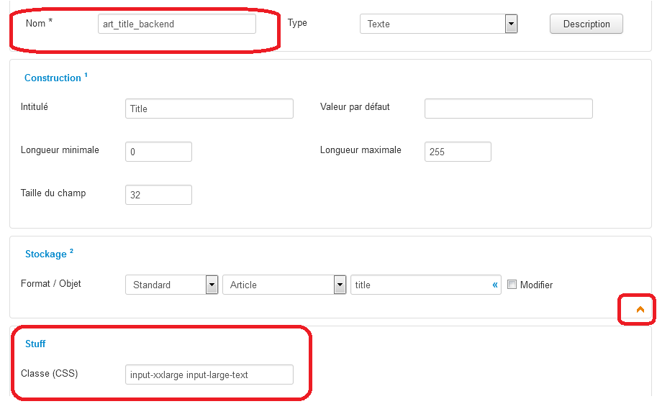Viewport: 657px width, 409px height.
Task: Click the Stockage section heading
Action: (x=45, y=254)
